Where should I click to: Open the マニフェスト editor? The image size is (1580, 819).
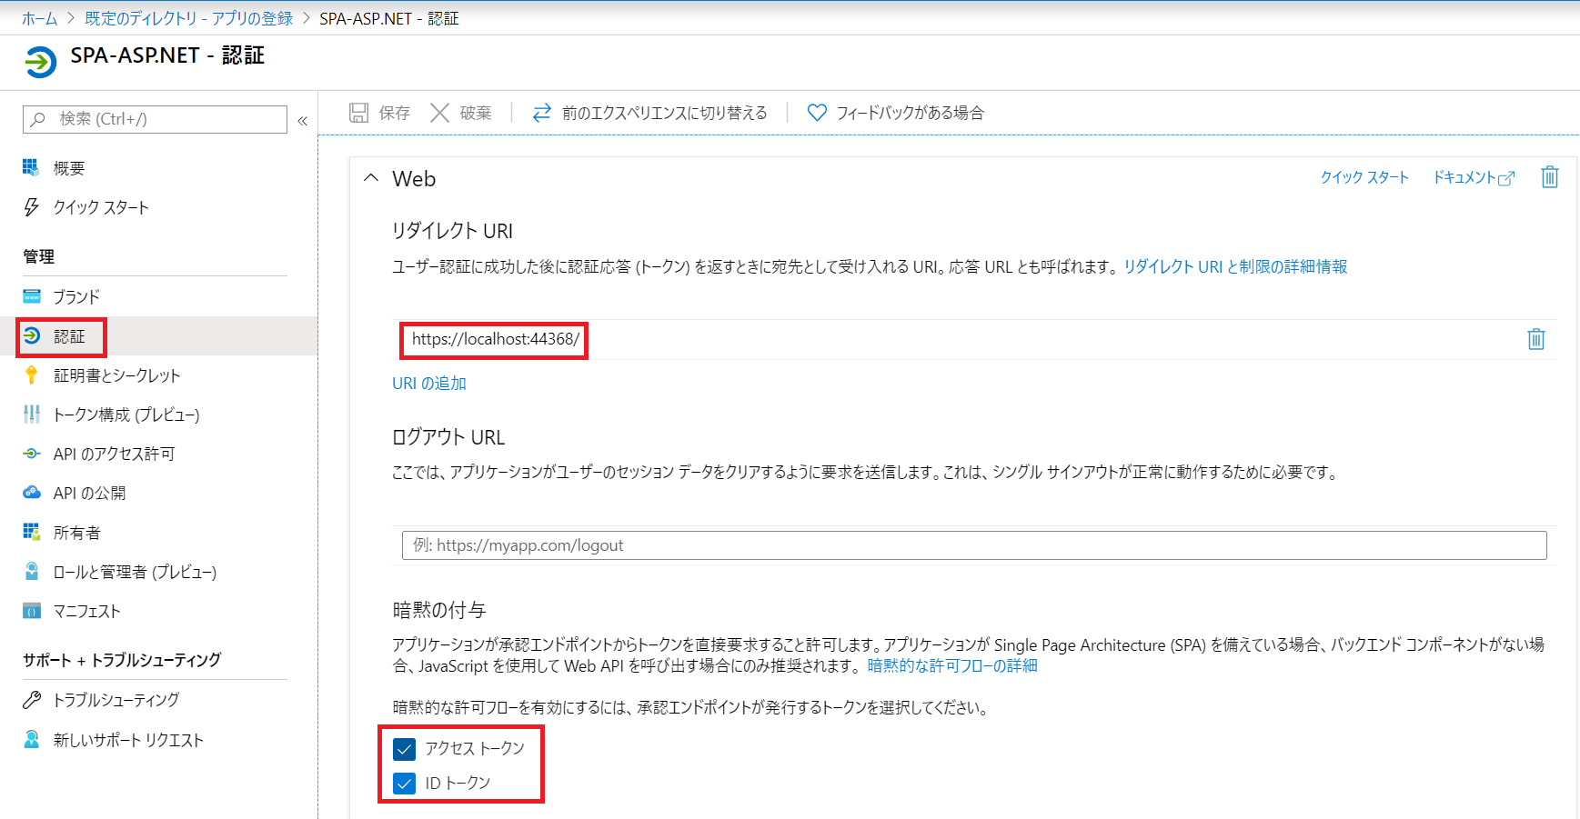pyautogui.click(x=88, y=611)
